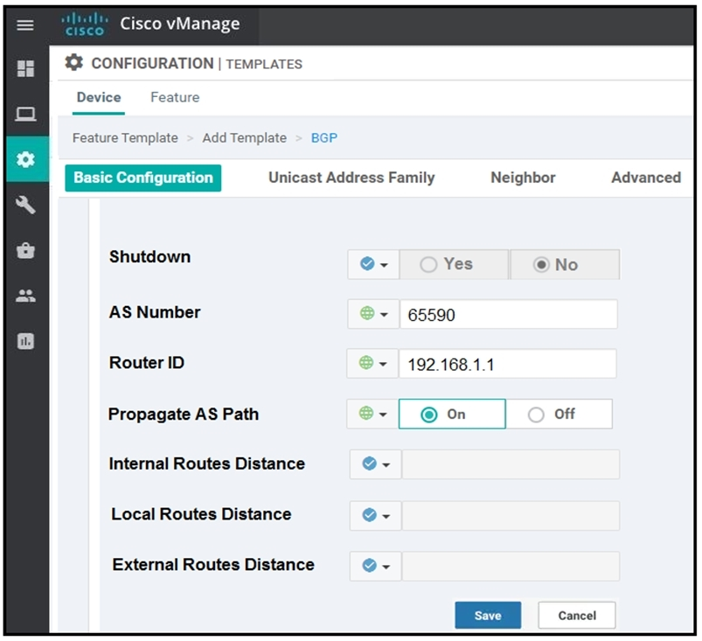Open the Tools wrench icon in sidebar

tap(25, 206)
